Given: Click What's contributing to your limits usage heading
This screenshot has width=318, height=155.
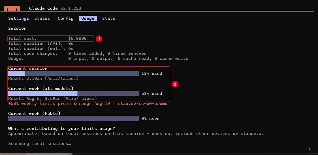Looking at the screenshot, I should [x=62, y=129].
